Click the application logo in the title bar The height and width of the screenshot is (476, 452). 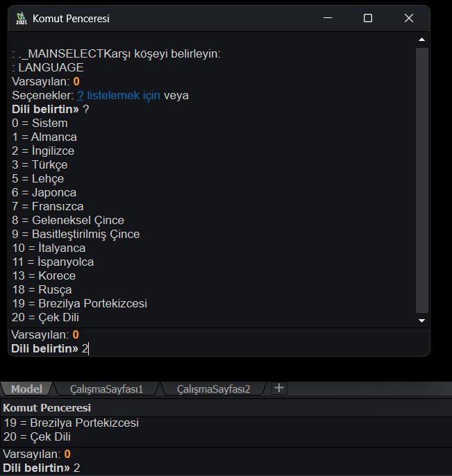point(22,19)
